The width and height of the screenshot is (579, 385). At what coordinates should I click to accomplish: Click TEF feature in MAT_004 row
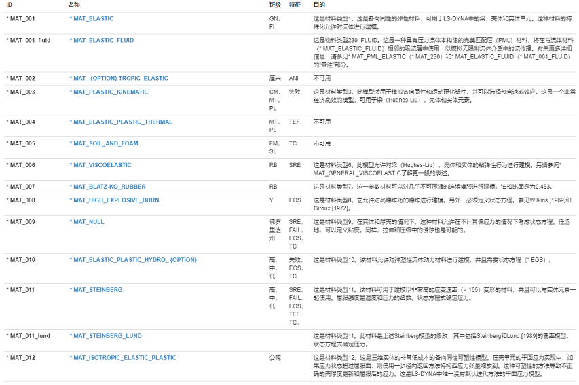295,122
